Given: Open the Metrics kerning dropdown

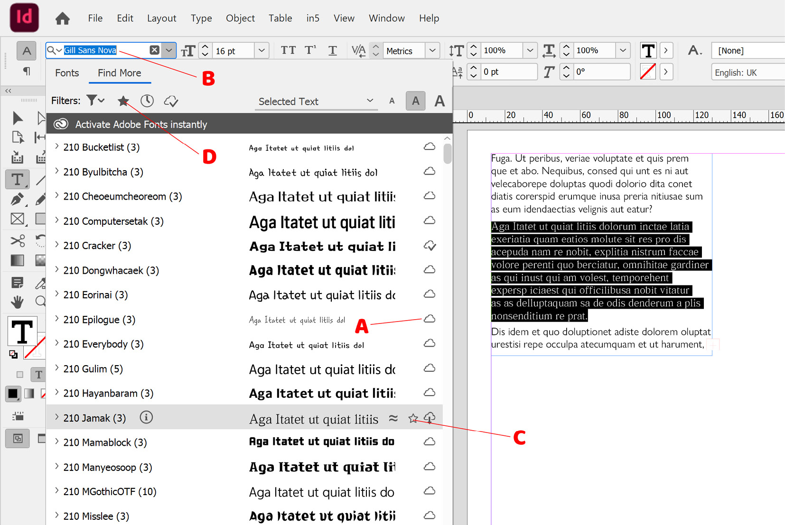Looking at the screenshot, I should click(x=432, y=51).
